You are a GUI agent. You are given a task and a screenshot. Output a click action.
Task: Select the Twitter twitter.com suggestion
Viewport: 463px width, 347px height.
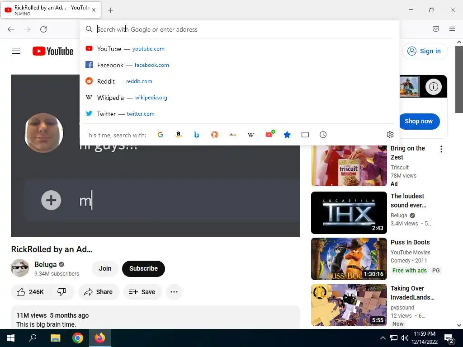pos(239,113)
